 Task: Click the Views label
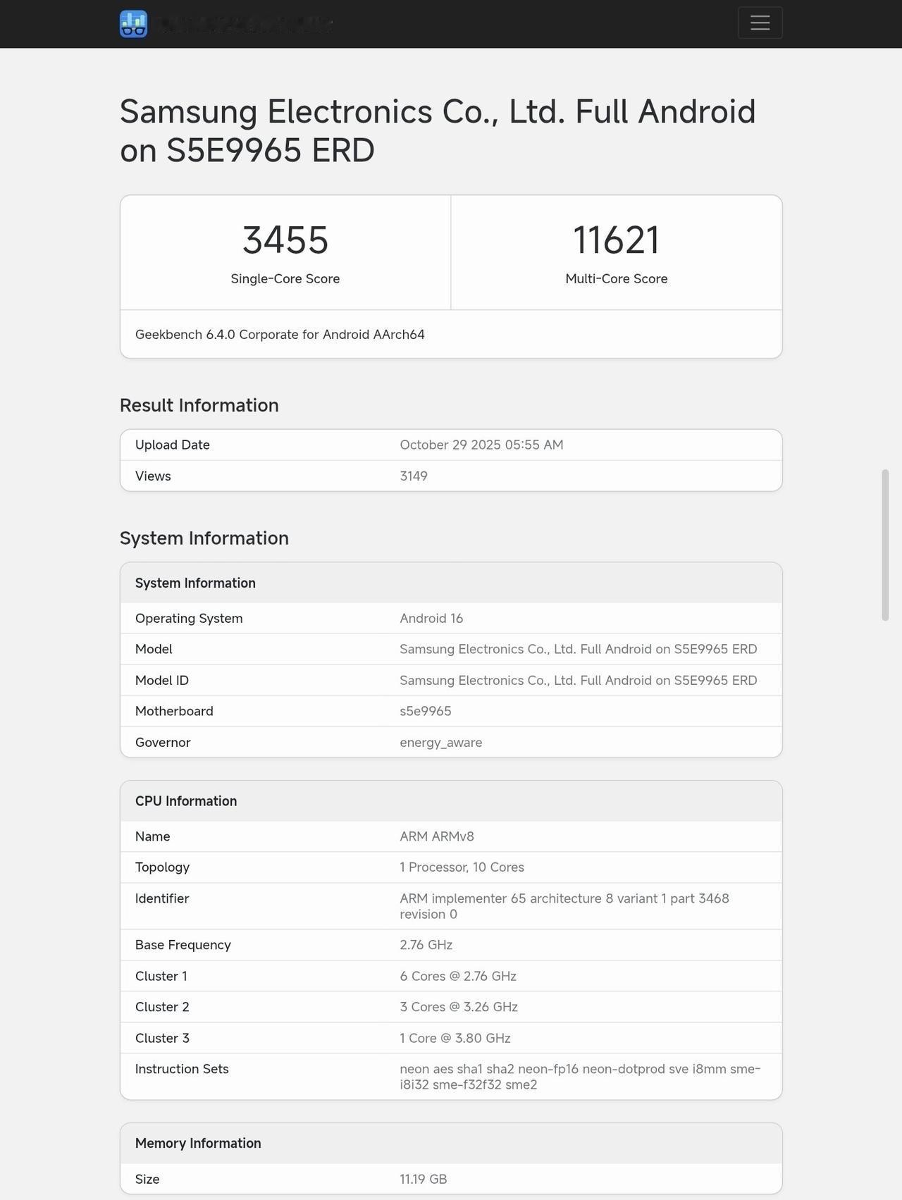(x=153, y=476)
